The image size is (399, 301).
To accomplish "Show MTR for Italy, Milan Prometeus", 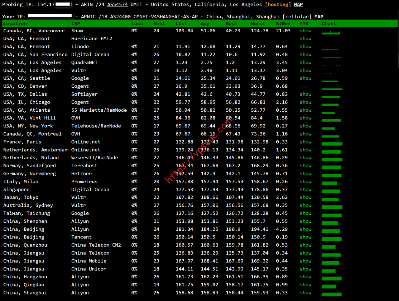I will (305, 182).
